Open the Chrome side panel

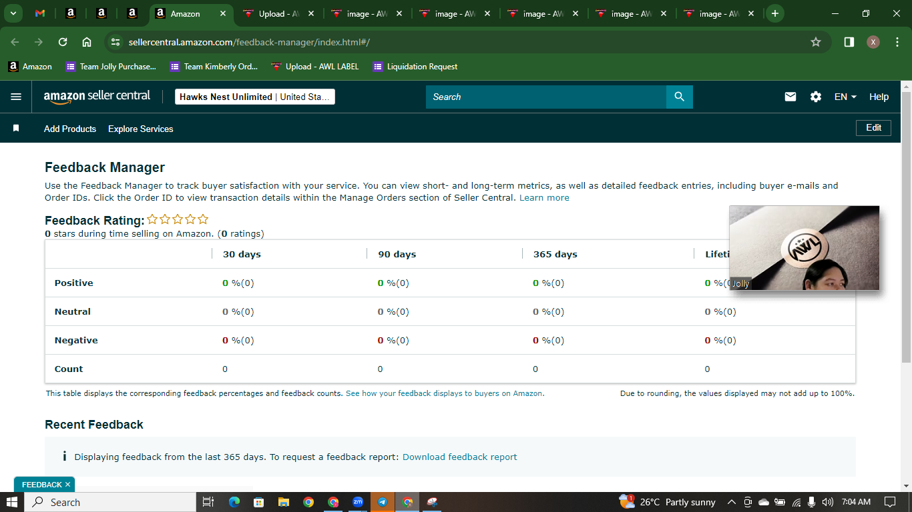coord(849,42)
